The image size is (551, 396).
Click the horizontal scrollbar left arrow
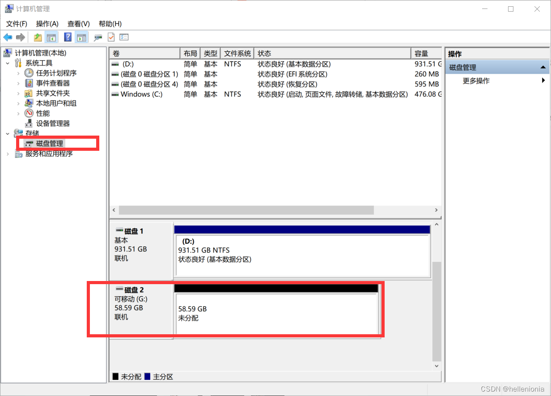[x=114, y=210]
